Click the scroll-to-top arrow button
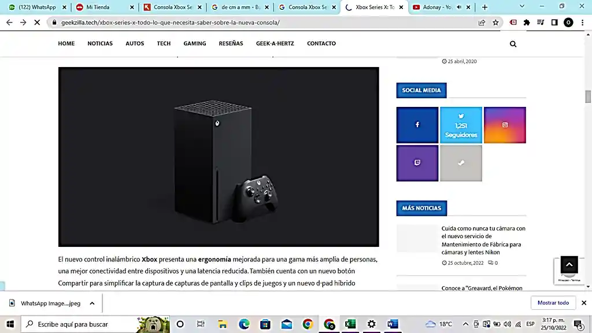Screen dimensions: 592x333 pos(569,264)
